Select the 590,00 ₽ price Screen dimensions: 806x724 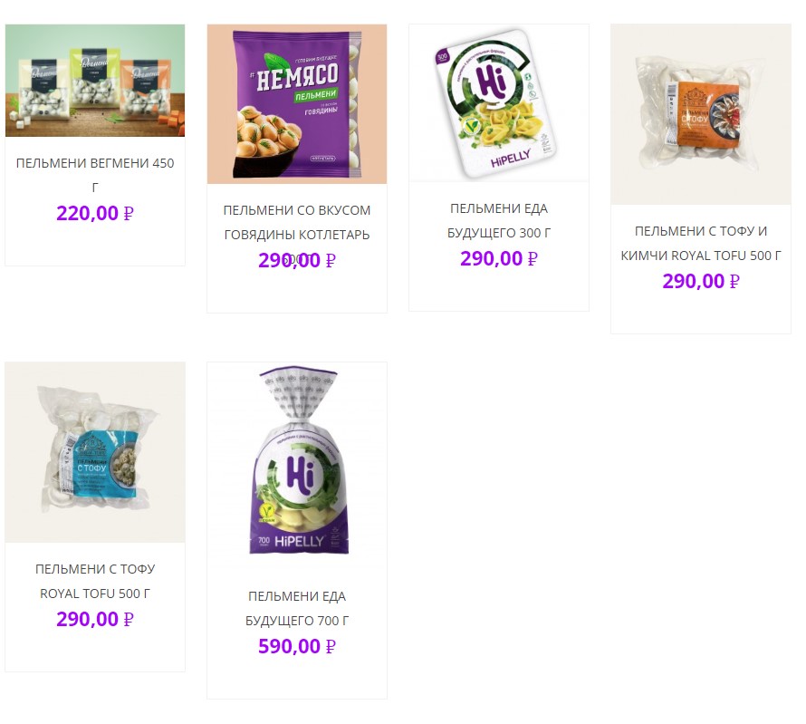[x=297, y=646]
